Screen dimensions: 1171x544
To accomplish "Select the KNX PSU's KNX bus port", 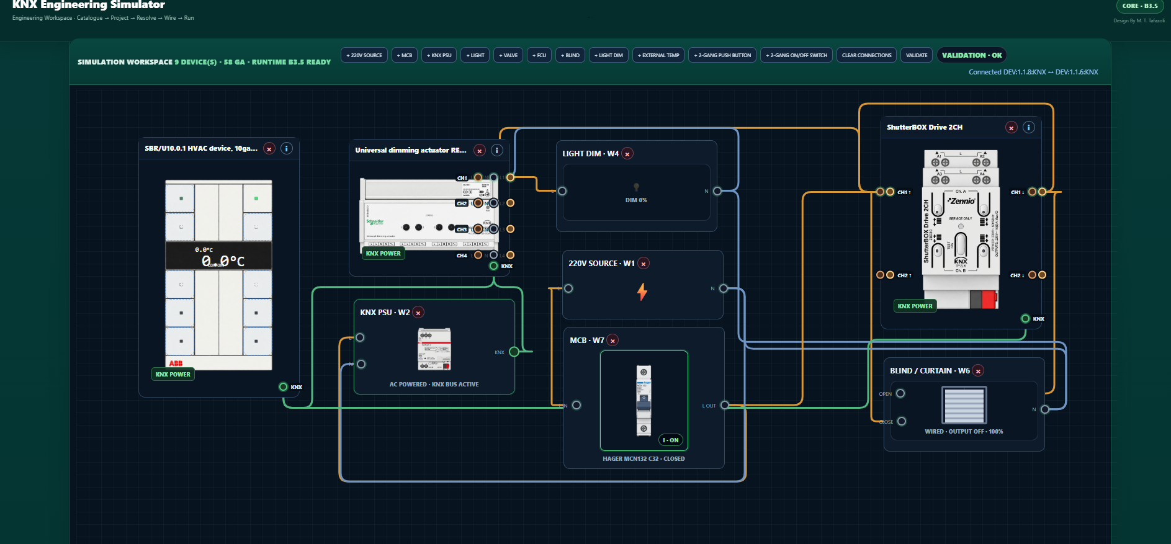I will coord(514,352).
